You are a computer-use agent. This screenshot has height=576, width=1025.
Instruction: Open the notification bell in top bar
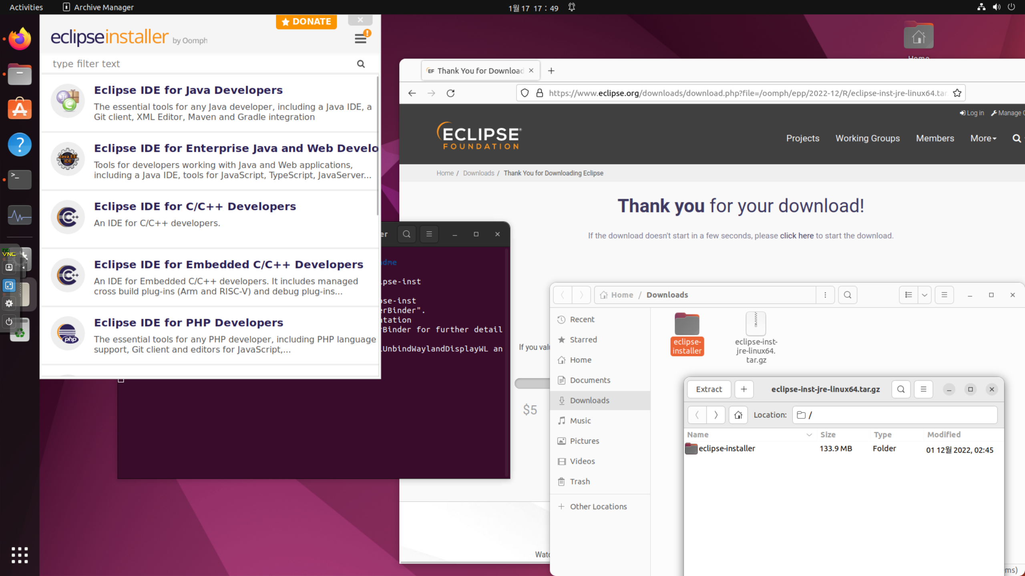tap(572, 7)
